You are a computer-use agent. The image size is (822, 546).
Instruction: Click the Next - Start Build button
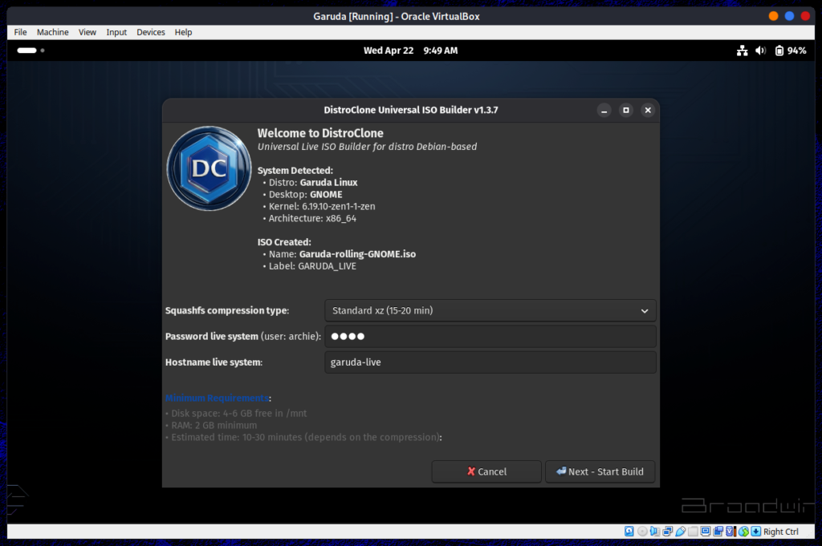(x=600, y=471)
